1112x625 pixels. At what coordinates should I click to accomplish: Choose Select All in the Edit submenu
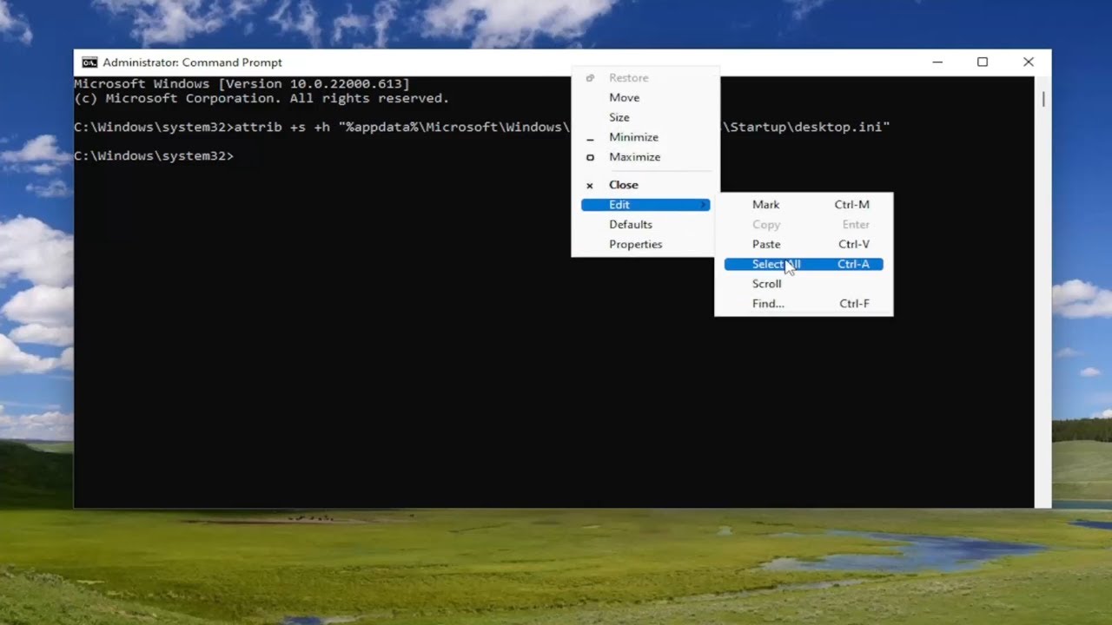pyautogui.click(x=804, y=264)
